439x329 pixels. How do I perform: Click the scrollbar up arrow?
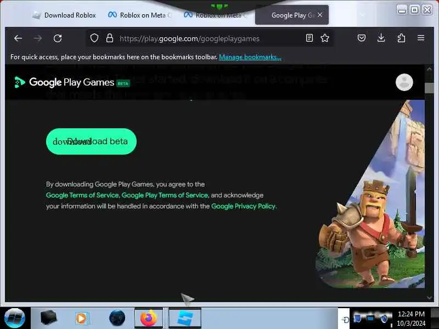coord(429,69)
